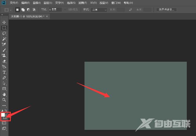196x136 pixels.
Task: Toggle Quick Mask mode
Action: [4, 123]
